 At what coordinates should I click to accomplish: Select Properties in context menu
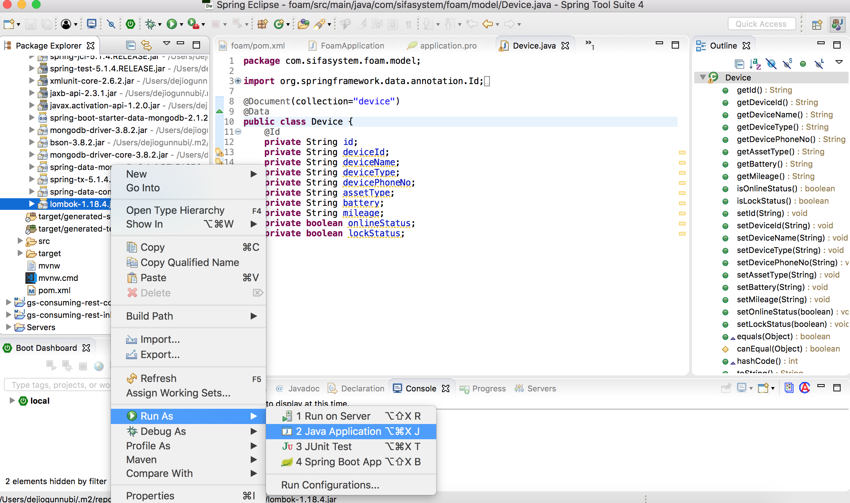click(188, 496)
